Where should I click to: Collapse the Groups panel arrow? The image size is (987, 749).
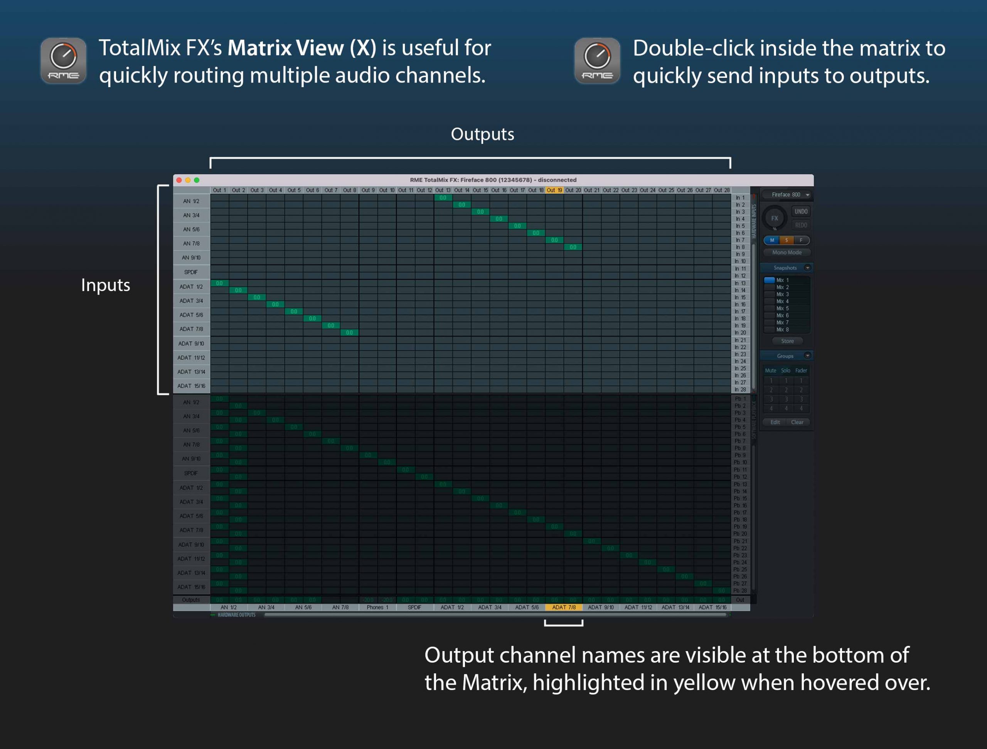tap(807, 355)
